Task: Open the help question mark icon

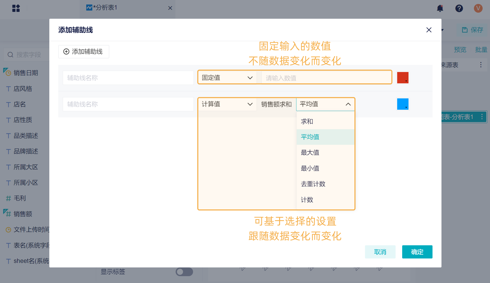Action: (x=459, y=8)
